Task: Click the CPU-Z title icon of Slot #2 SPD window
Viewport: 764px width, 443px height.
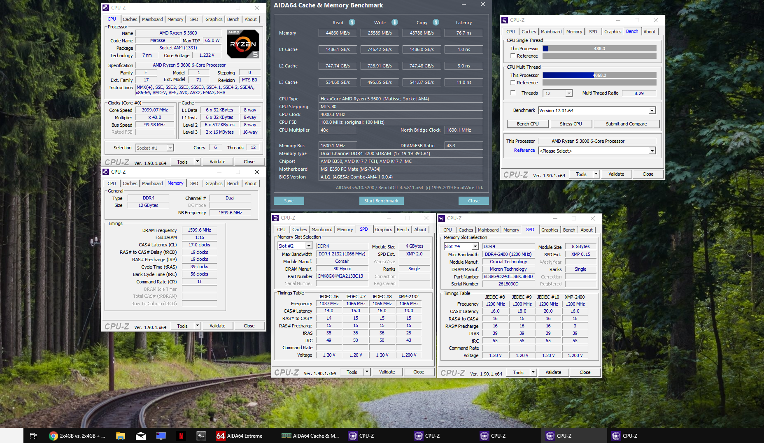Action: (x=276, y=218)
